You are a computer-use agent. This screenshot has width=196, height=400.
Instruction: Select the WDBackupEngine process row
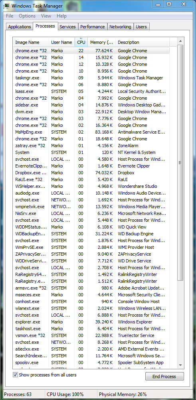point(91,234)
